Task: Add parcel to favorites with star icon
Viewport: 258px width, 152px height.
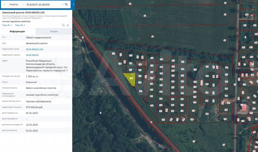Action: (68, 25)
